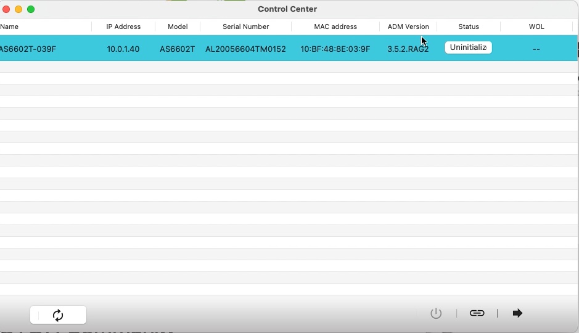Image resolution: width=579 pixels, height=333 pixels.
Task: Click the Serial Number column header
Action: pos(245,27)
